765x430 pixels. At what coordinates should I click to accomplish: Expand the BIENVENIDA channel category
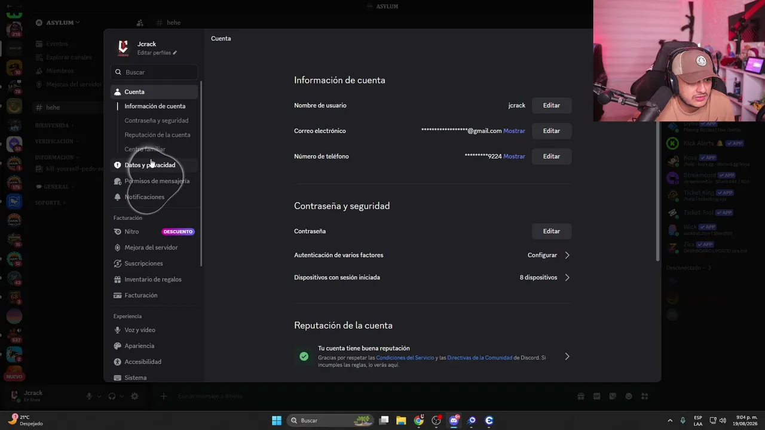(x=54, y=125)
